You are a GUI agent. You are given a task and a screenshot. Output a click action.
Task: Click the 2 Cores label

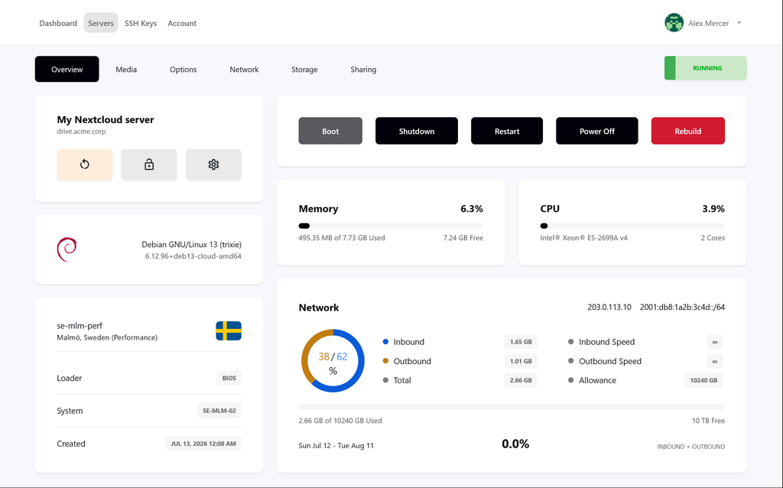(713, 238)
